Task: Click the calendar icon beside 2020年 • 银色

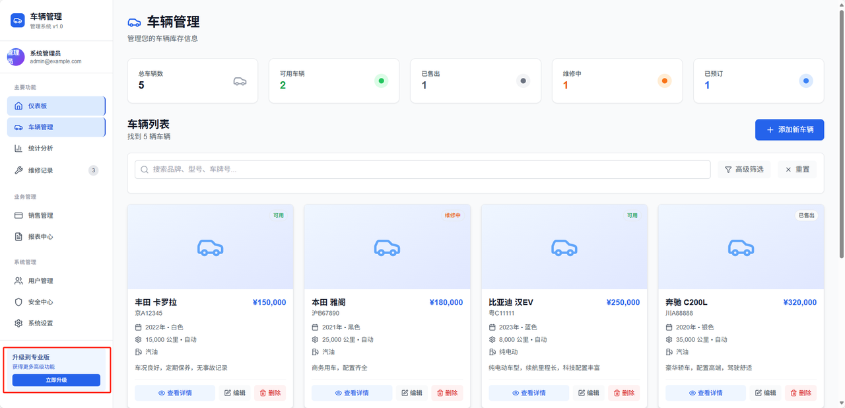Action: point(669,327)
